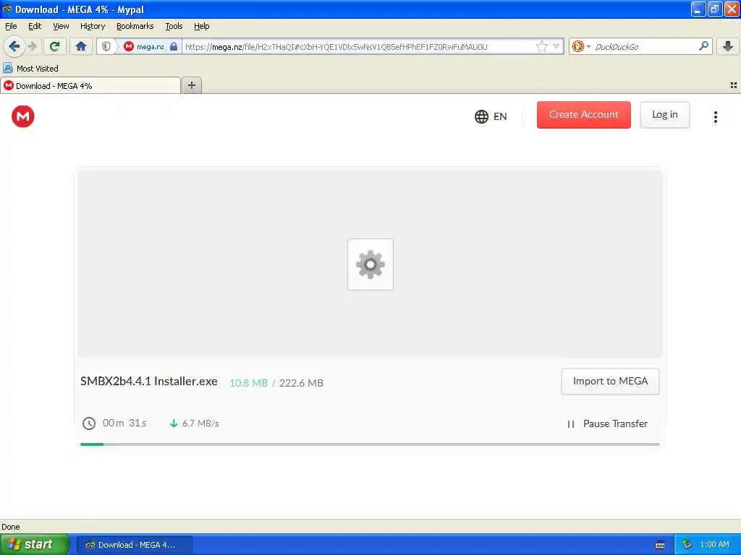Pause Transfer of the download

(x=607, y=423)
